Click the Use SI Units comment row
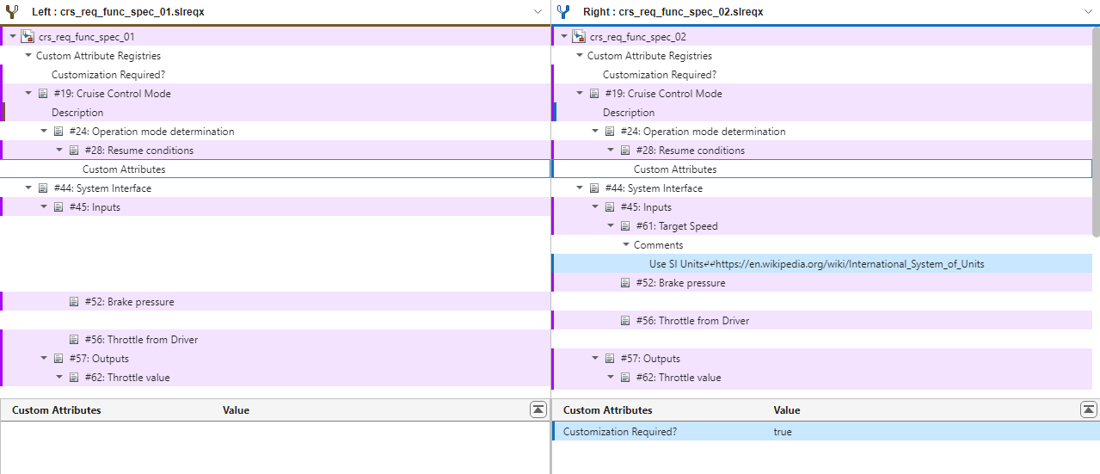1100x474 pixels. pos(816,264)
